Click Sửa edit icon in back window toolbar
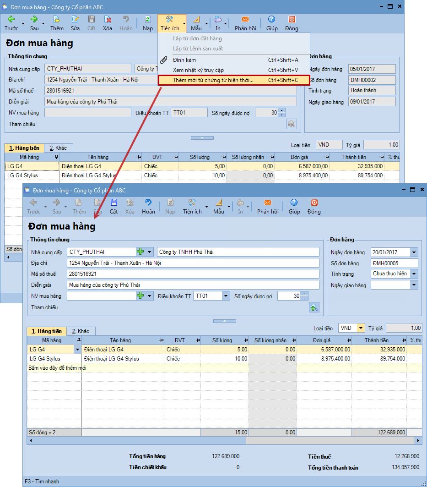 pyautogui.click(x=75, y=22)
